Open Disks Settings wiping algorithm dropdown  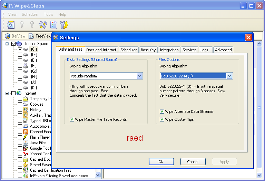point(140,76)
